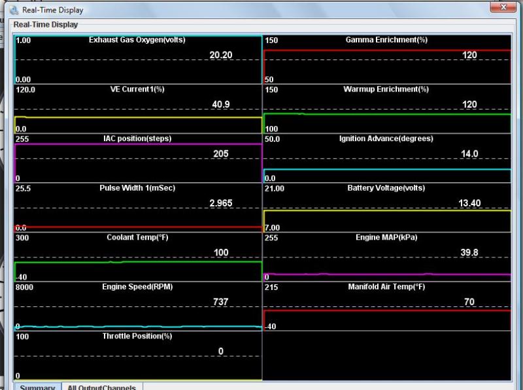
Task: Open the All OutputChannels tab
Action: point(102,387)
